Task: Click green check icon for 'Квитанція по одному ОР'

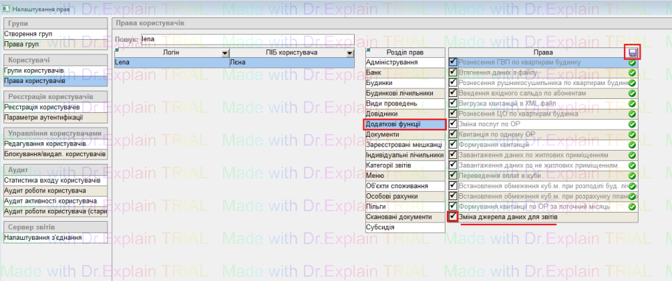Action: click(632, 135)
